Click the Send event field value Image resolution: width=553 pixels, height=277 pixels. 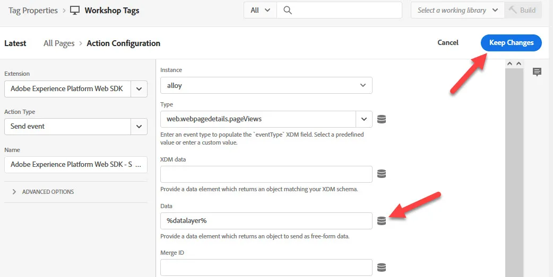tap(28, 127)
